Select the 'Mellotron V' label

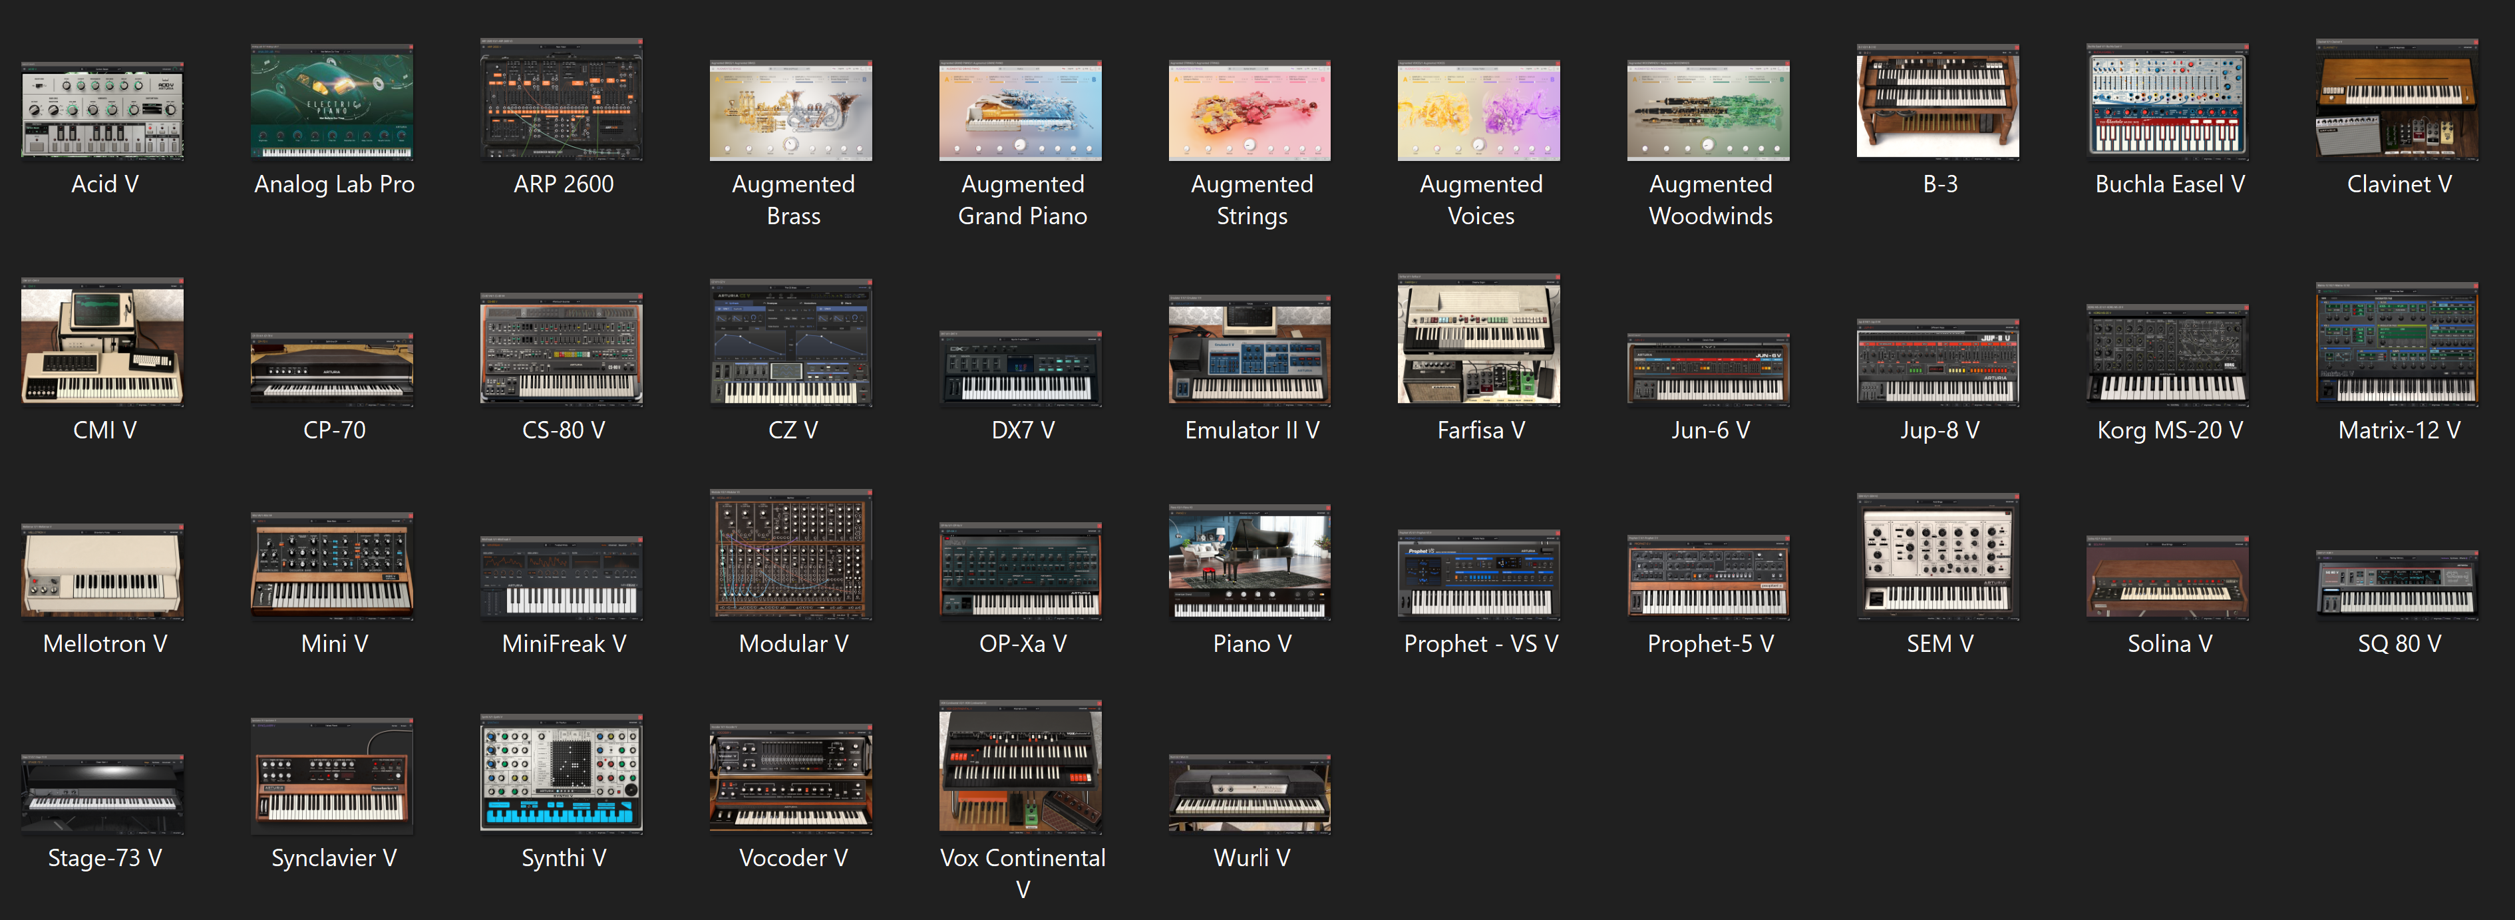(x=104, y=644)
